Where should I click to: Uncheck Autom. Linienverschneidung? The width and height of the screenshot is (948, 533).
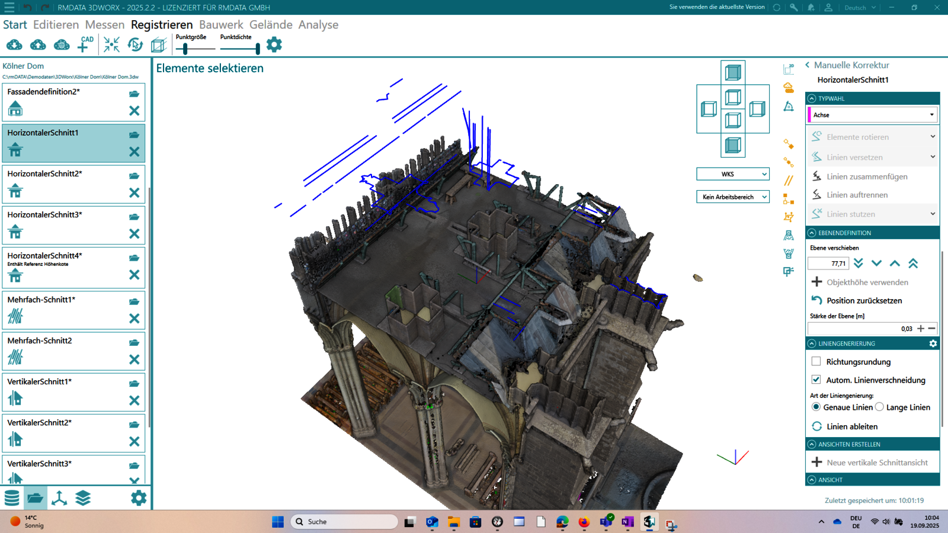[x=816, y=380]
